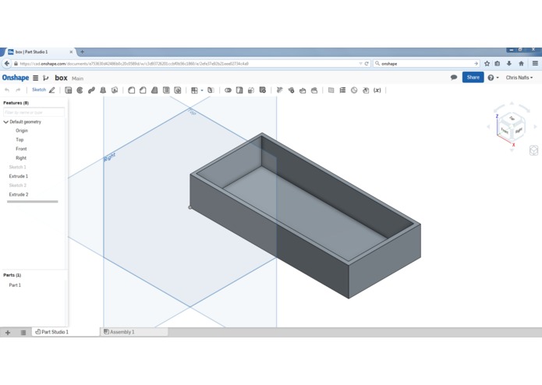The width and height of the screenshot is (542, 385).
Task: Collapse the Default geometry group
Action: pyautogui.click(x=6, y=122)
